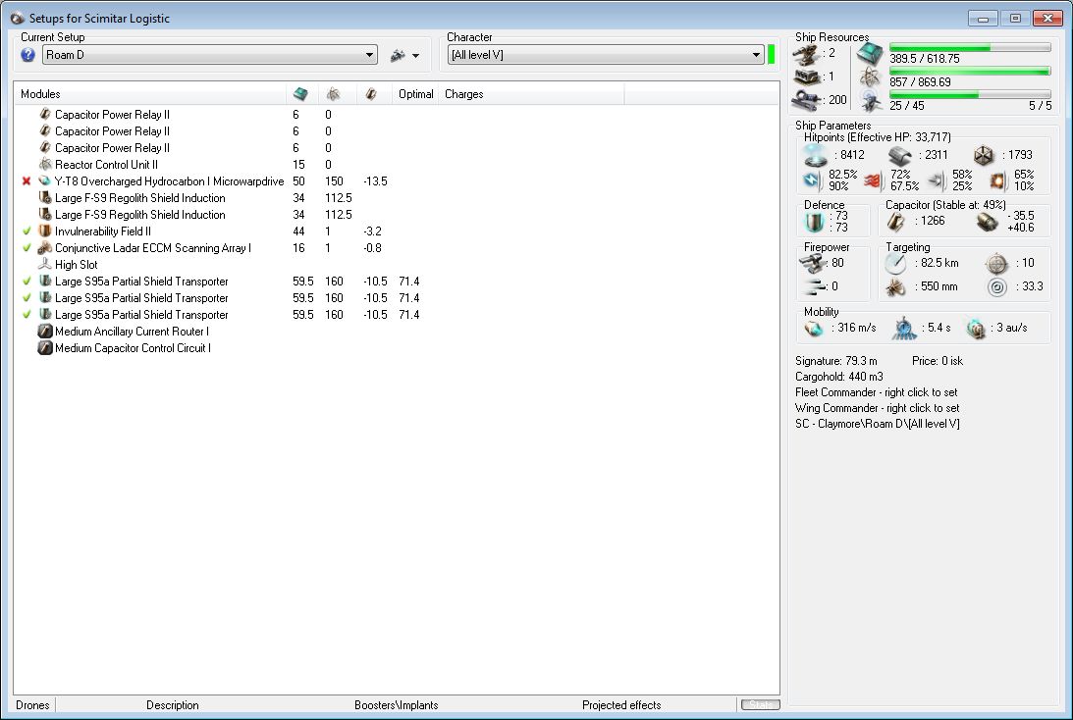Viewport: 1073px width, 720px height.
Task: Click the empty High Slot icon
Action: click(x=45, y=264)
